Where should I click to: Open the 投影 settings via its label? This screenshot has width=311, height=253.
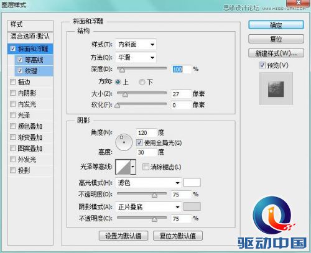(x=24, y=170)
